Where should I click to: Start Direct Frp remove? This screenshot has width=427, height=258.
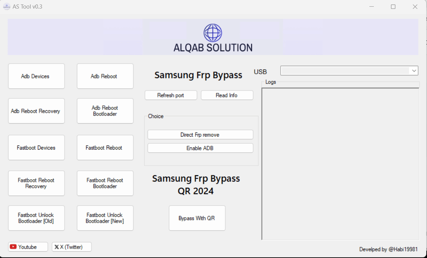point(200,135)
